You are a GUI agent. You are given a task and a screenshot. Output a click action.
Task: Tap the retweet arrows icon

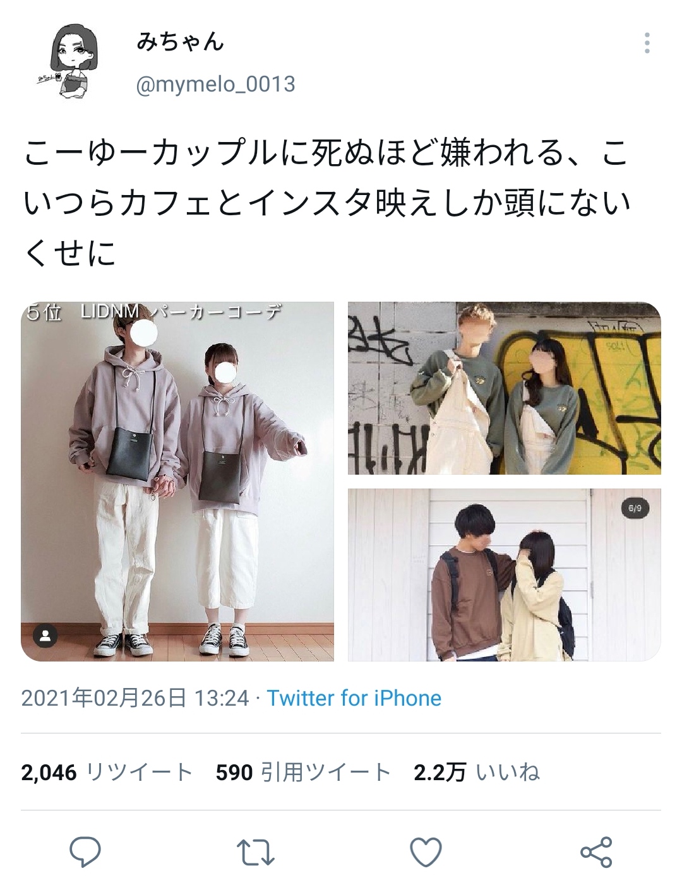click(x=256, y=852)
